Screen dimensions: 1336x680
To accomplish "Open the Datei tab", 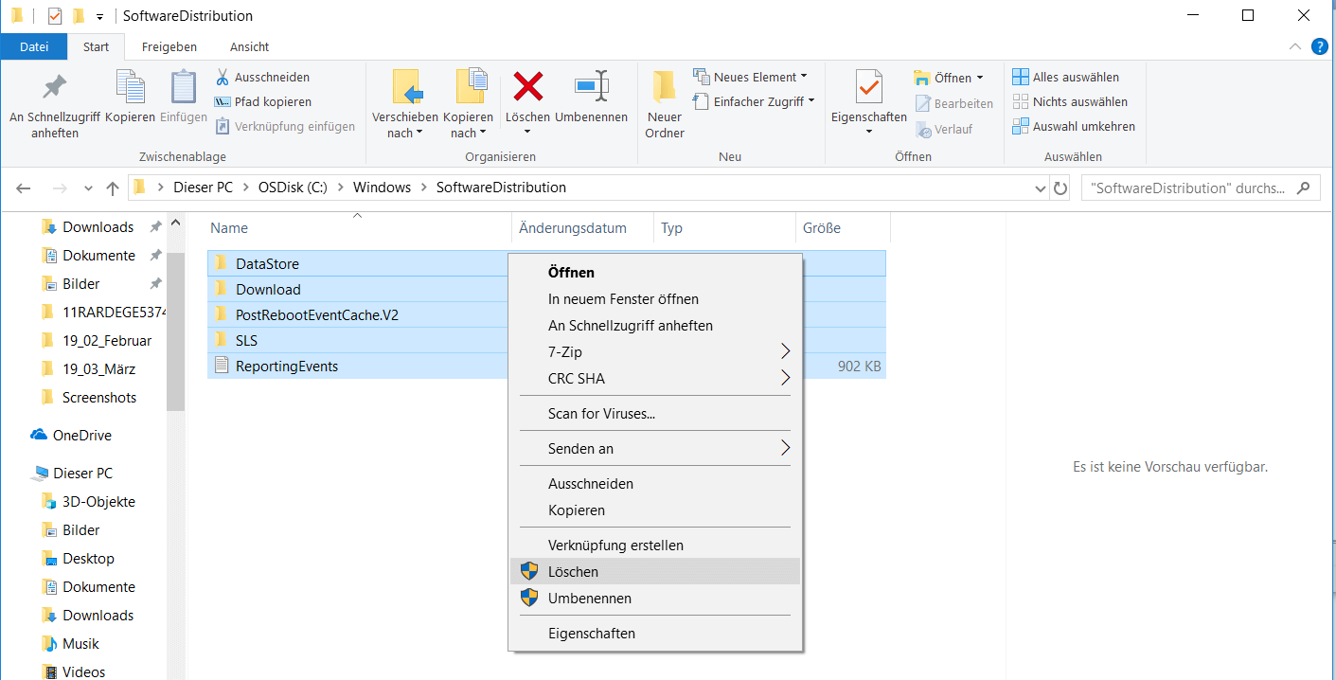I will [34, 46].
